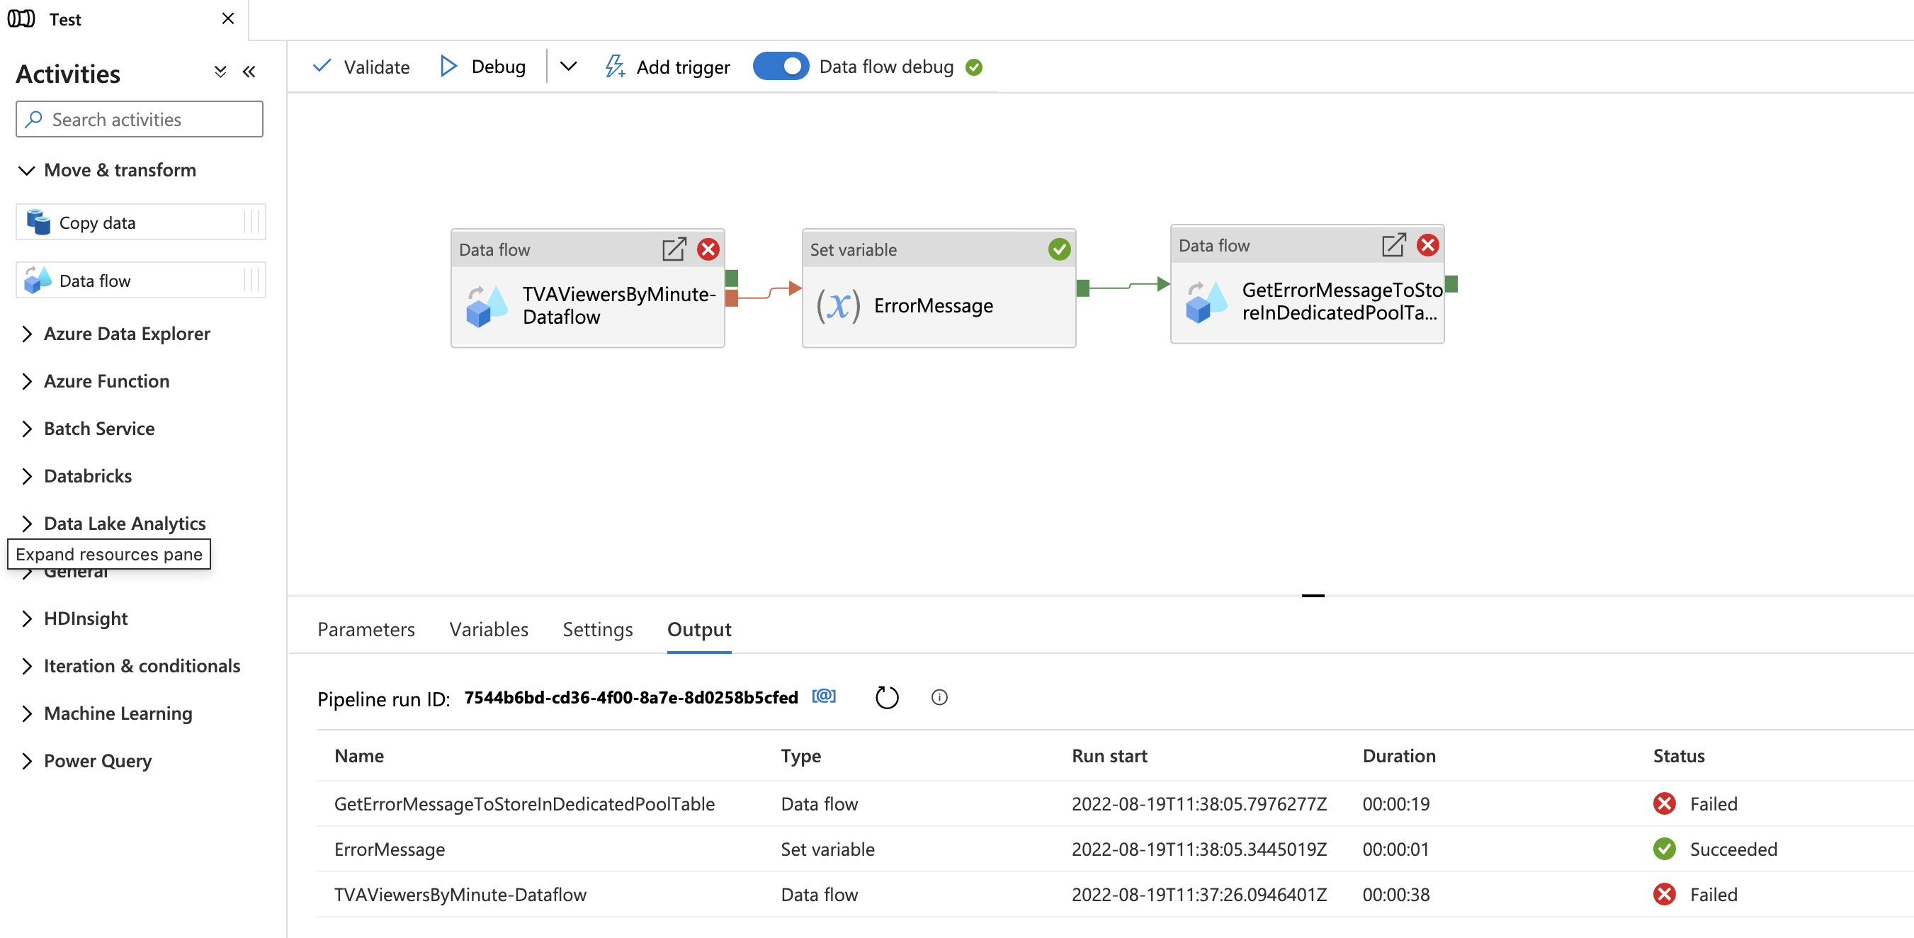This screenshot has height=938, width=1914.
Task: Click the magnifier icon in the activities search box
Action: pyautogui.click(x=34, y=119)
